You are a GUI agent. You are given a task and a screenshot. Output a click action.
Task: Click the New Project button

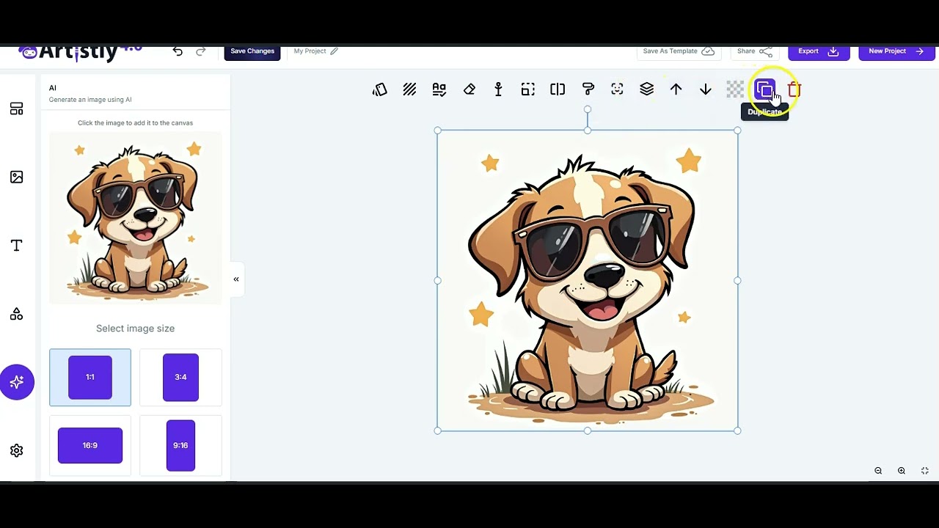tap(896, 51)
